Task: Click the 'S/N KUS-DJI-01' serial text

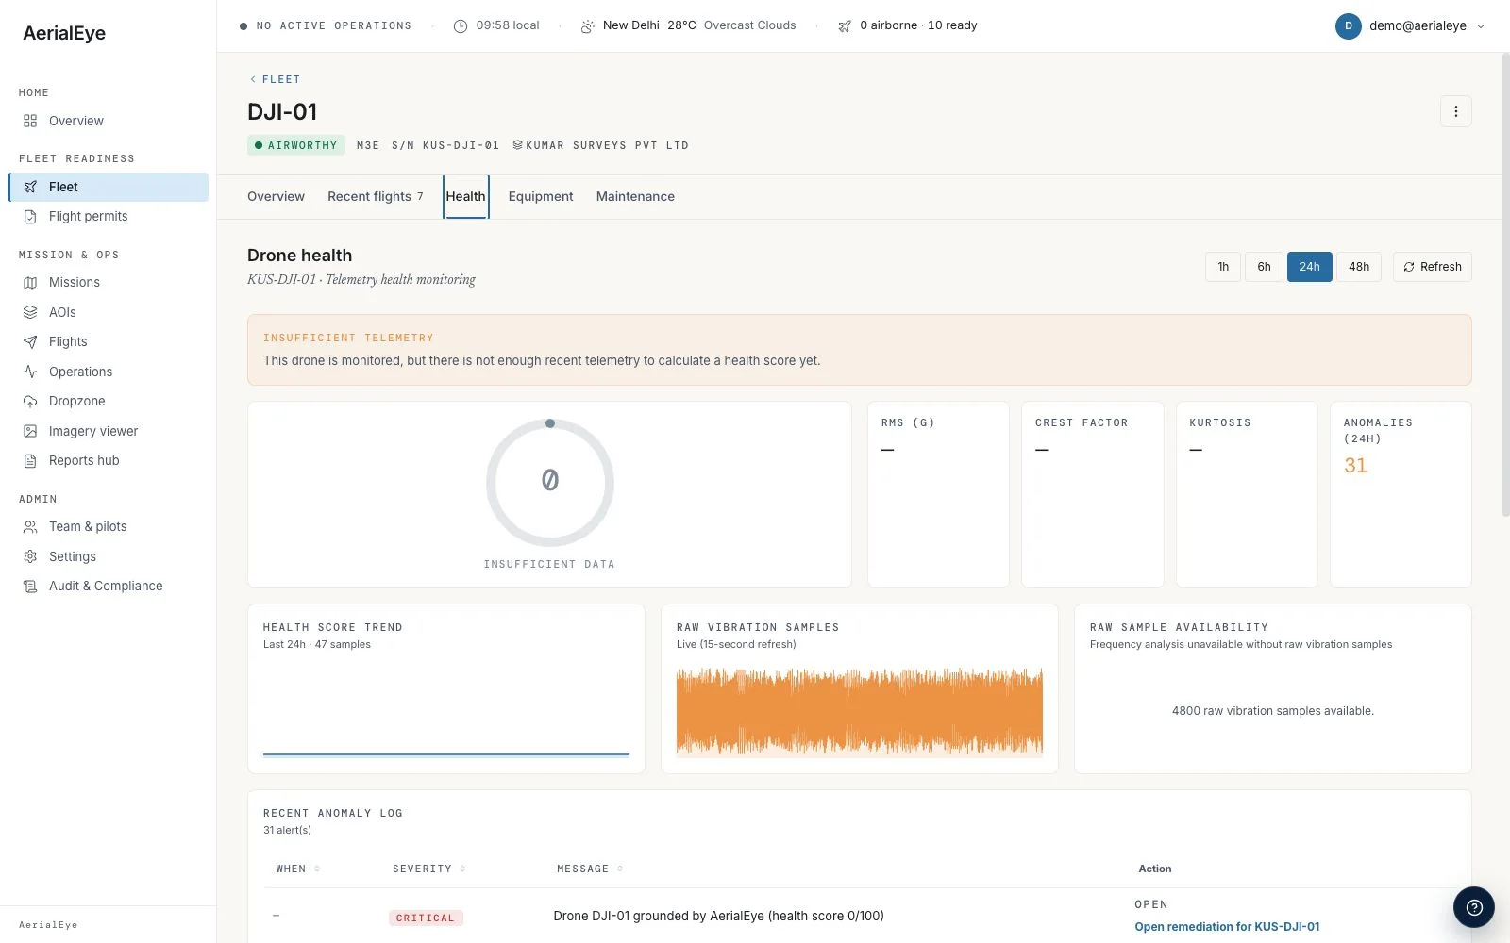Action: pyautogui.click(x=445, y=145)
